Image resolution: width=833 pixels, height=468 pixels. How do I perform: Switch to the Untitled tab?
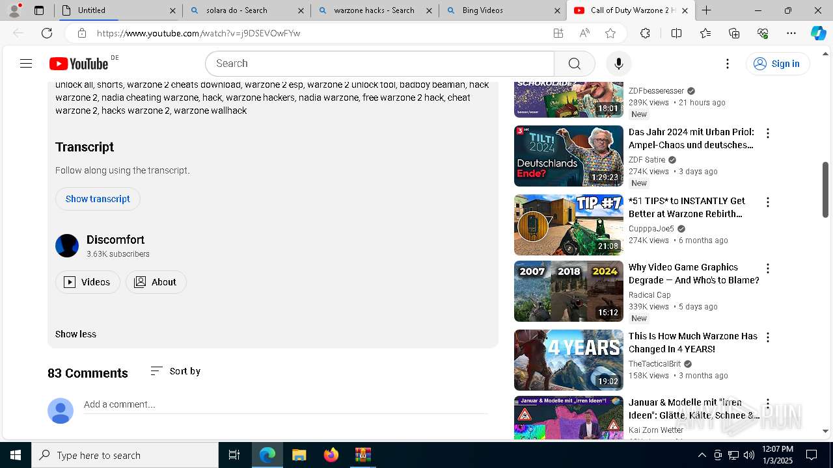coord(118,10)
